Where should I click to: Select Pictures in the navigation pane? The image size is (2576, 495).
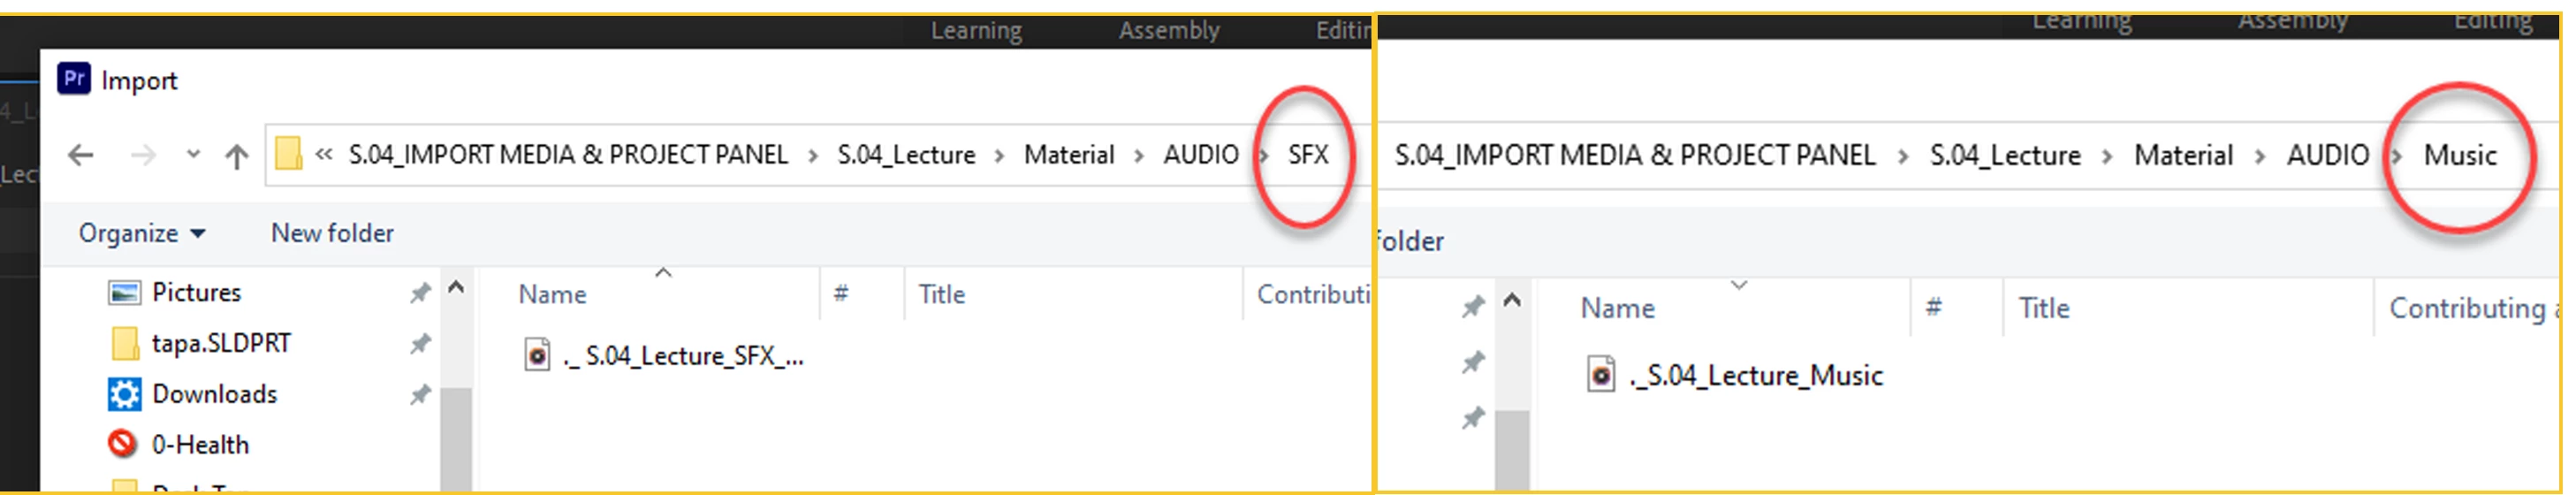[x=197, y=292]
